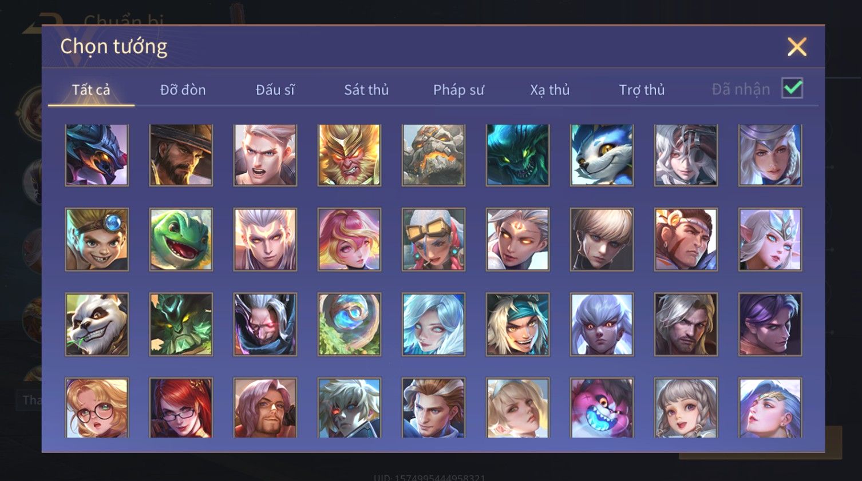
Task: Choose the goggles hero with pink braids
Action: coord(433,239)
